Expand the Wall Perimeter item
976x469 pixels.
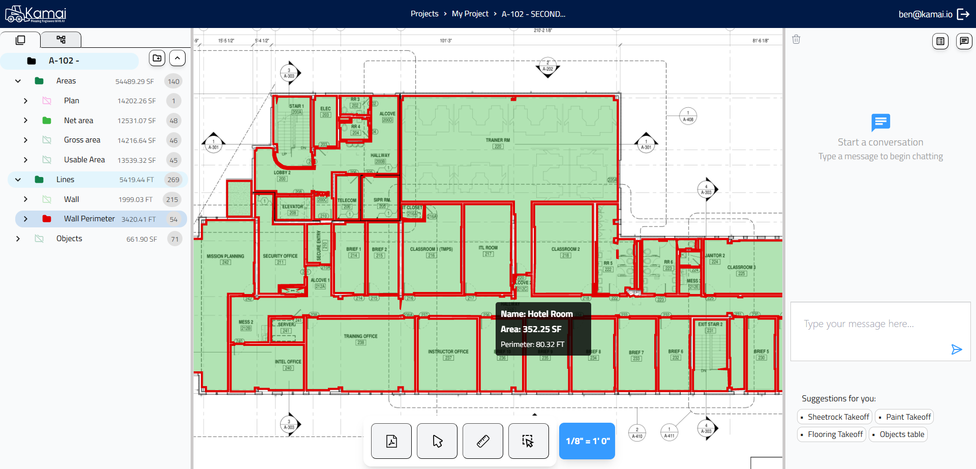tap(25, 219)
